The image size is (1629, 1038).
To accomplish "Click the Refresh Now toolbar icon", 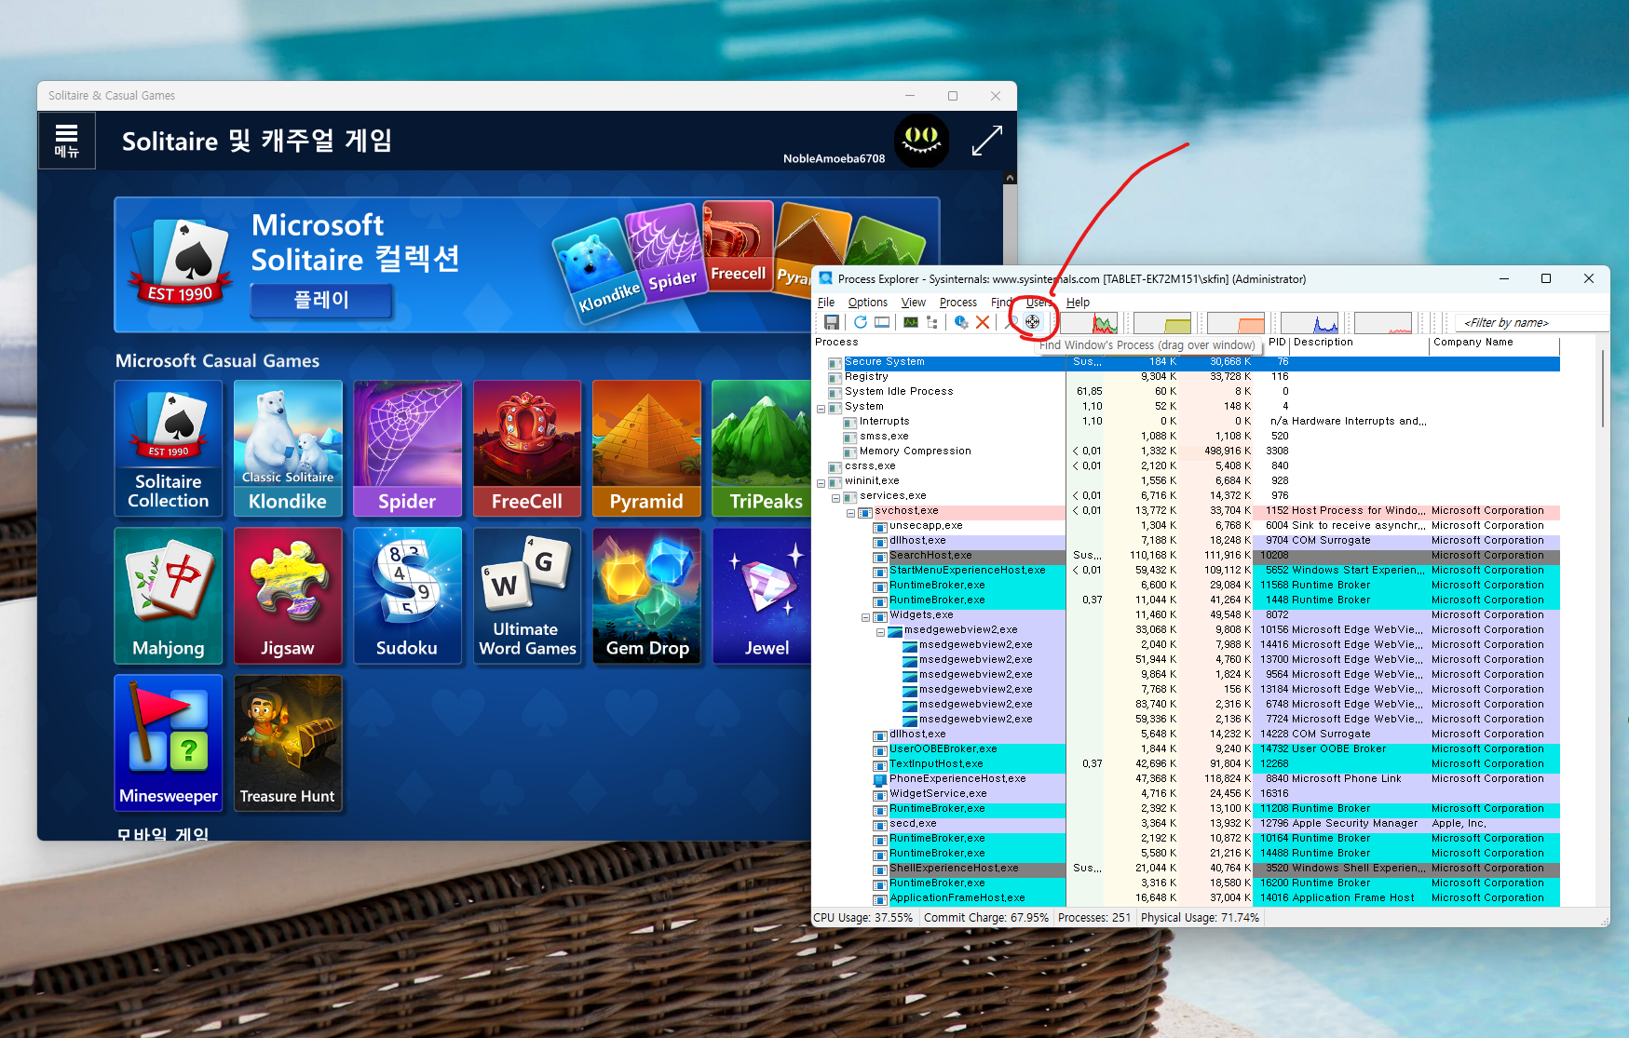I will [x=861, y=322].
